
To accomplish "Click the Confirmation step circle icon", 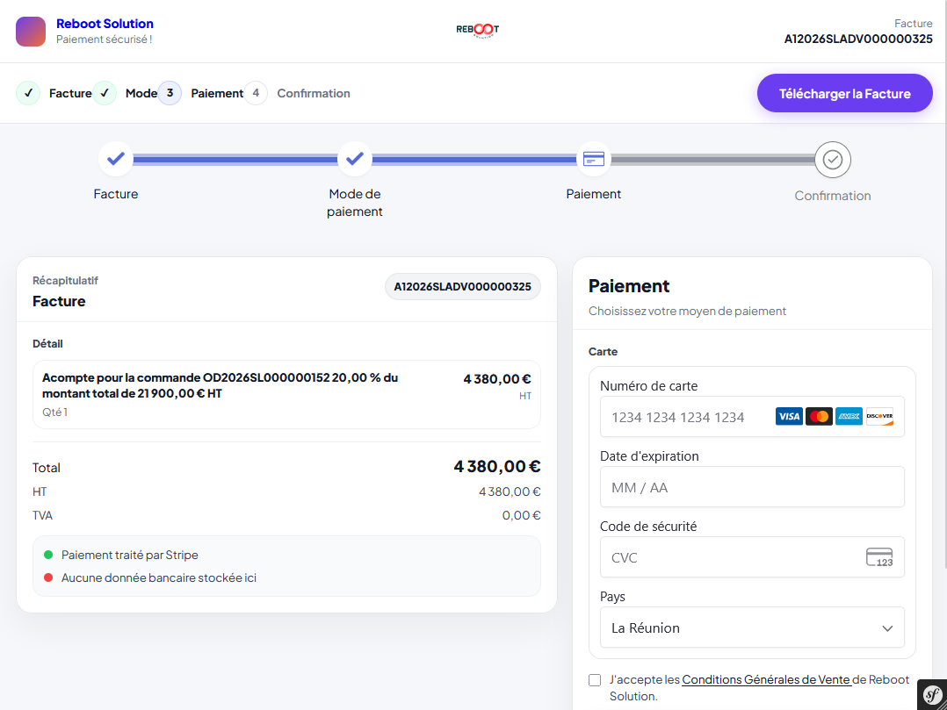I will (833, 160).
